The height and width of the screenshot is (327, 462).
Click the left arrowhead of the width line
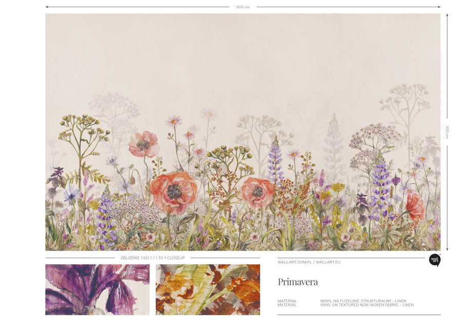47,7
